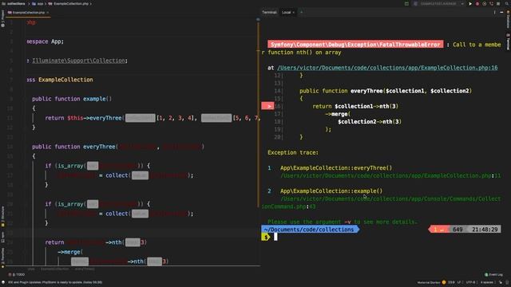Click the Material Darker theme status indicator
The height and width of the screenshot is (287, 511).
coord(429,282)
